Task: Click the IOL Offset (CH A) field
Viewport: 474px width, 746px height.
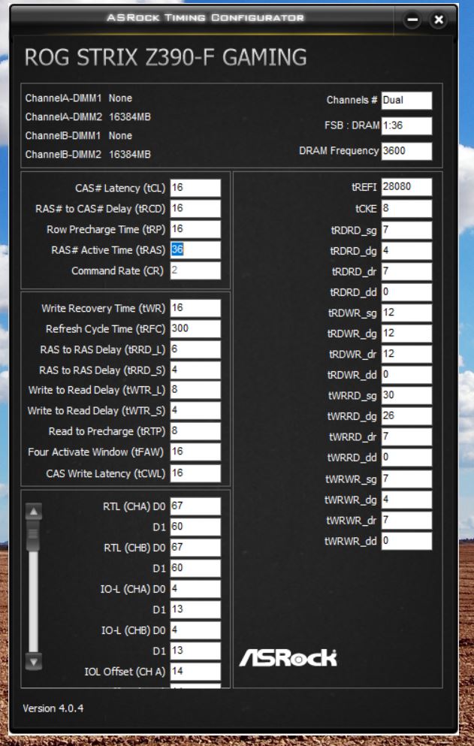Action: pyautogui.click(x=195, y=672)
